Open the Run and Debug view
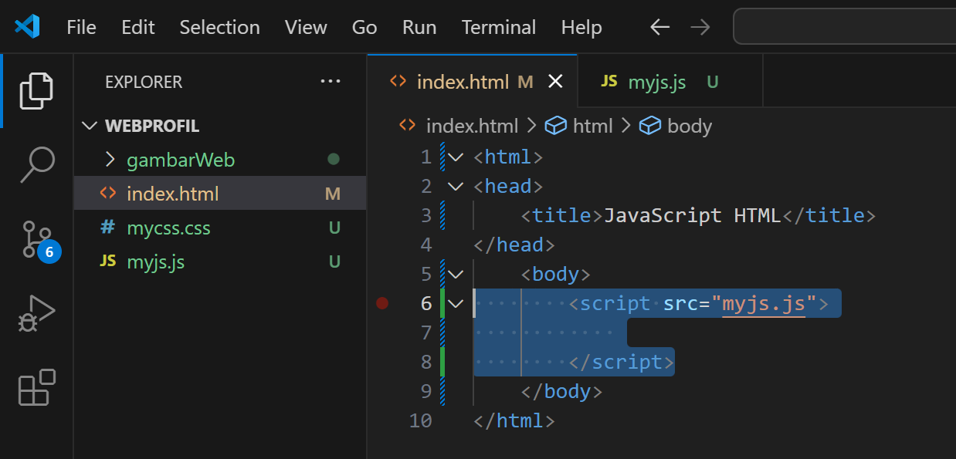956x459 pixels. pyautogui.click(x=36, y=314)
